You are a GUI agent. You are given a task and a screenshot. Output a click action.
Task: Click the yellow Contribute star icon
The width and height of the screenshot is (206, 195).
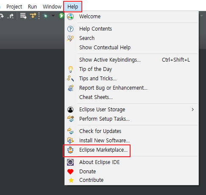[x=71, y=180]
